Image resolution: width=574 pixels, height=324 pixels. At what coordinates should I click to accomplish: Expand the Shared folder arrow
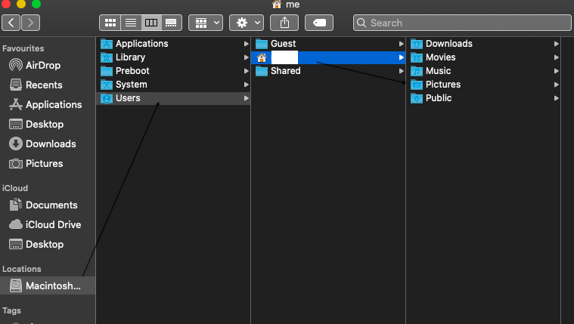tap(402, 71)
